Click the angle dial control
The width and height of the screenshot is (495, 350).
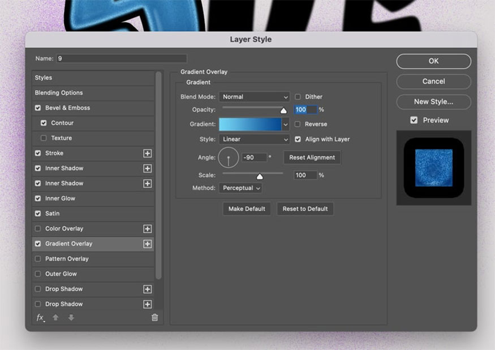[x=229, y=158]
